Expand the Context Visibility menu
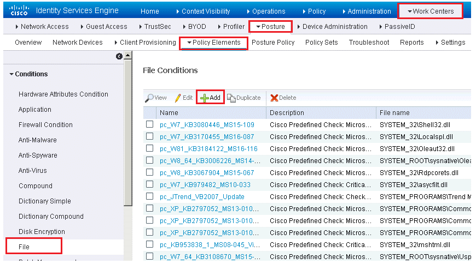Image resolution: width=476 pixels, height=264 pixels. pyautogui.click(x=203, y=11)
